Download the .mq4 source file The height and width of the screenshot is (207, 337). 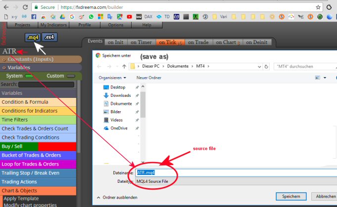[33, 38]
